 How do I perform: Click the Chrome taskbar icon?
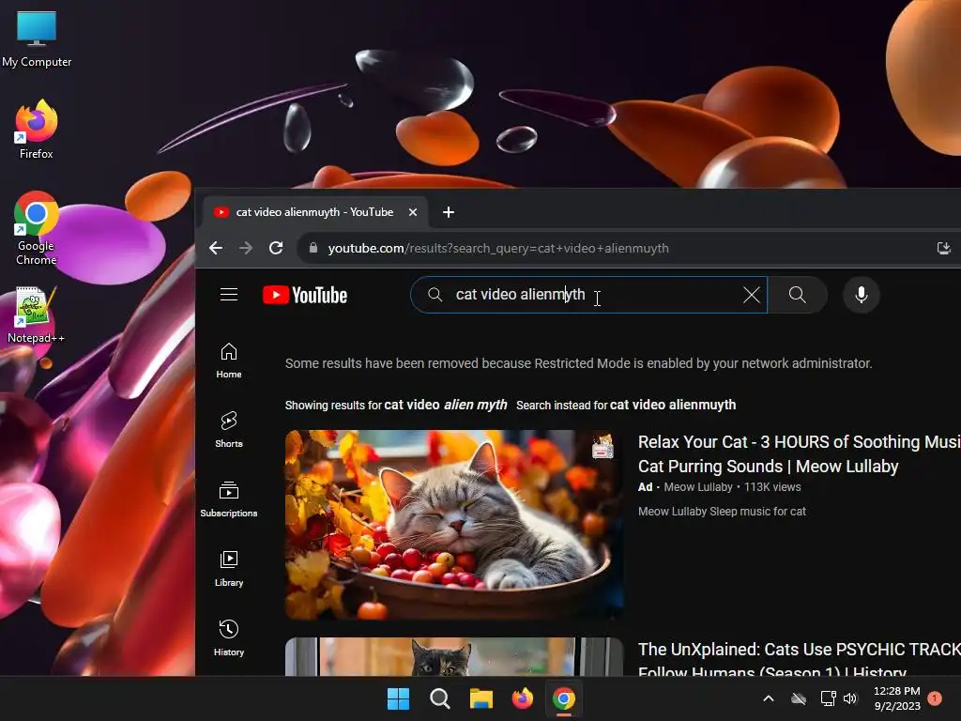click(564, 698)
